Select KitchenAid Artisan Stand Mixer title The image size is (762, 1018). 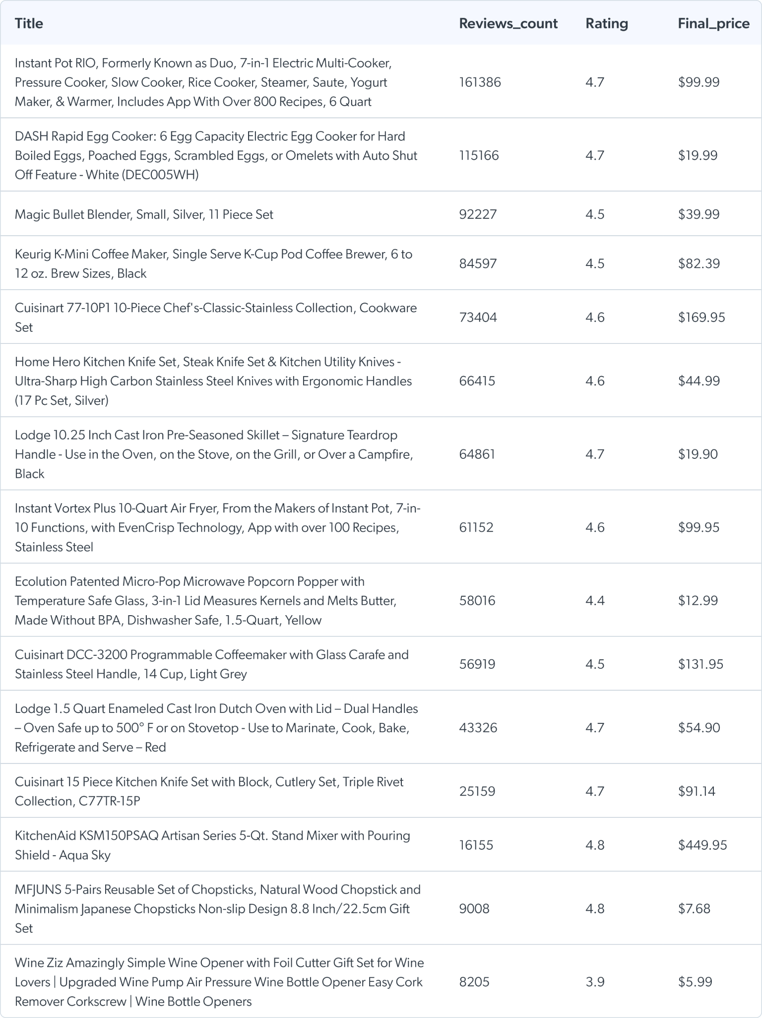[212, 845]
